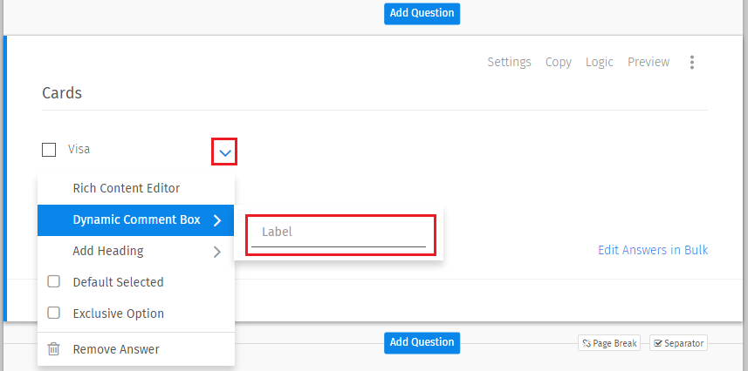Copy the Cards question

click(559, 63)
